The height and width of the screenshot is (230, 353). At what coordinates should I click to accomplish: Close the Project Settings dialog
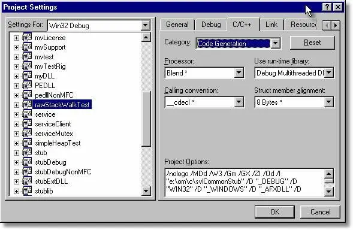(338, 7)
